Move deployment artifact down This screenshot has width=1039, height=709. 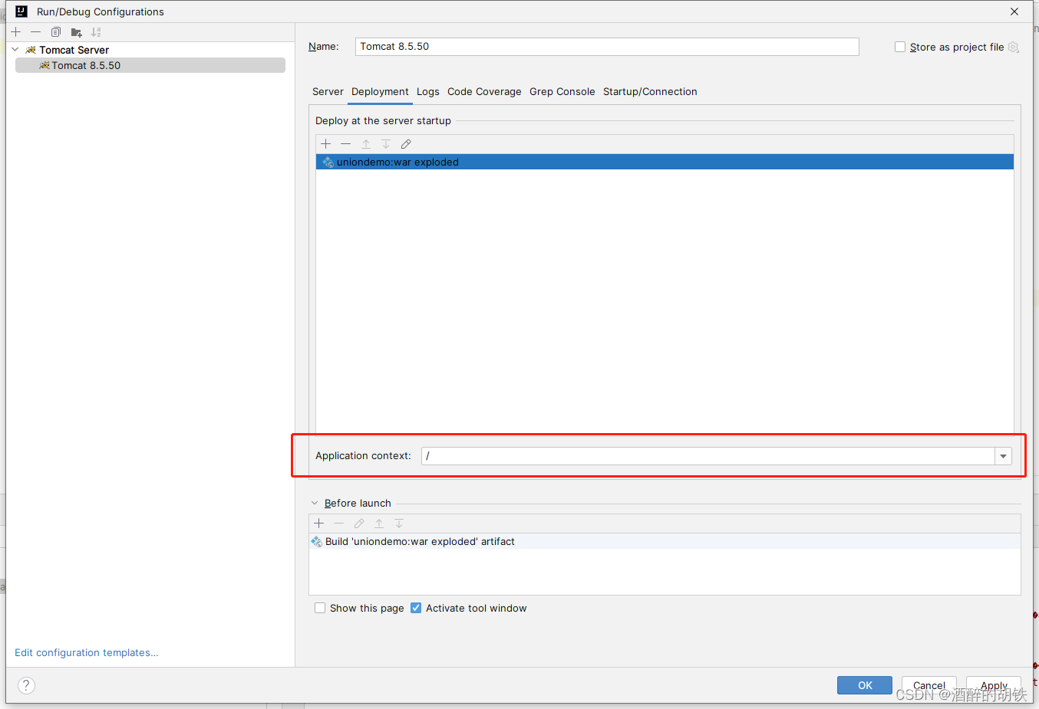(x=386, y=144)
